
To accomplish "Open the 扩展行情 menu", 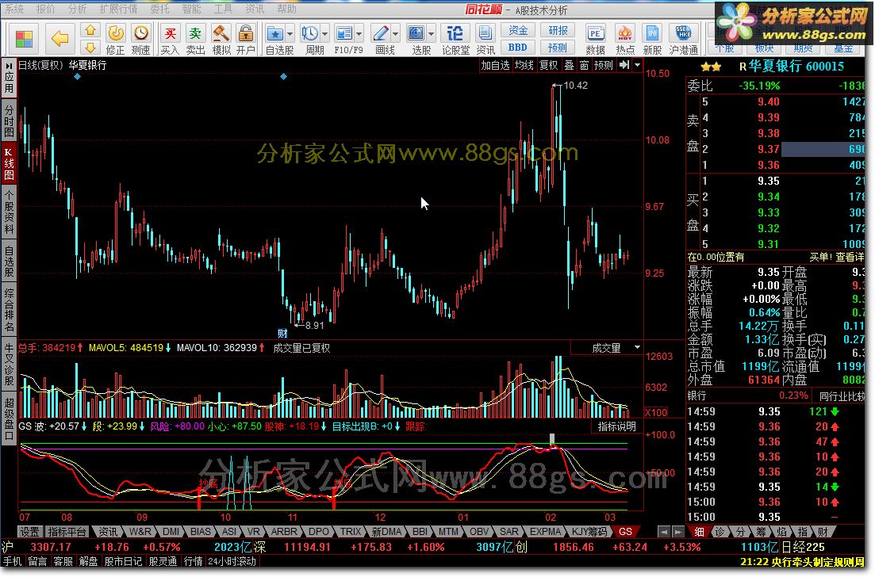I will pyautogui.click(x=118, y=9).
